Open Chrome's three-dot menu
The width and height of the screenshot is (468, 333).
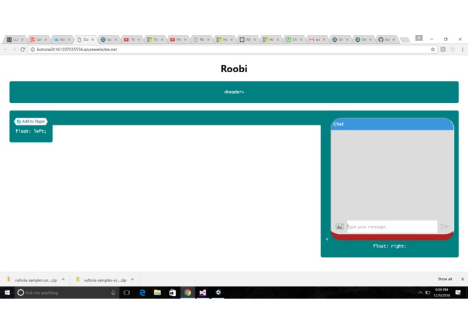click(463, 50)
